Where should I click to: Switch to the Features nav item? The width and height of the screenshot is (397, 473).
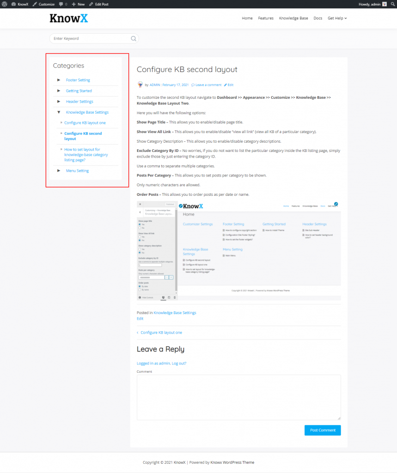pos(266,18)
